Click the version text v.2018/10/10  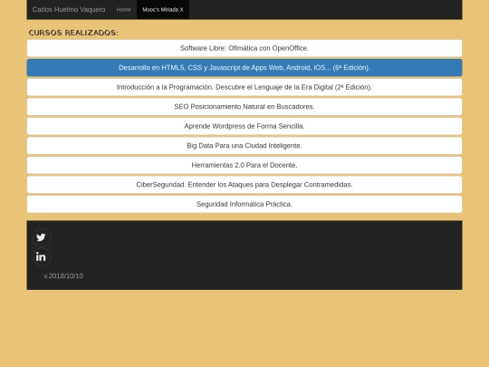tap(63, 275)
